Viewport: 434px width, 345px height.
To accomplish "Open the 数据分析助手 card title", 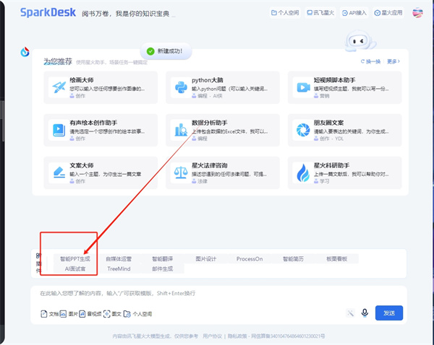I will 210,123.
